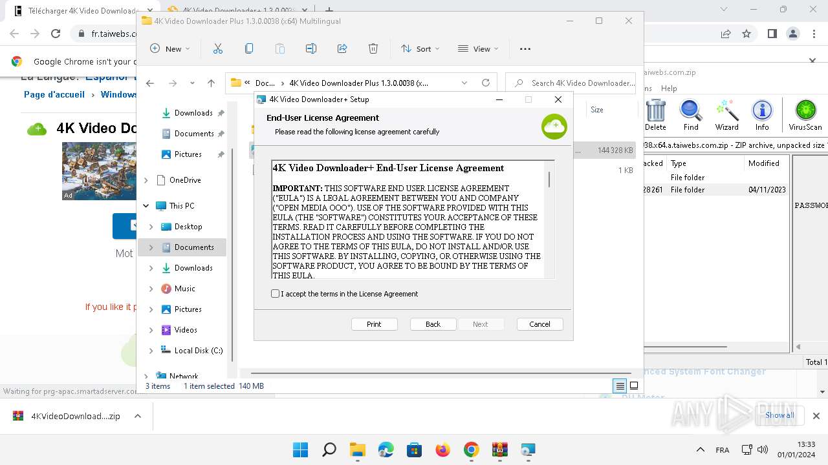Open taskbar Search
The width and height of the screenshot is (828, 465).
[329, 449]
